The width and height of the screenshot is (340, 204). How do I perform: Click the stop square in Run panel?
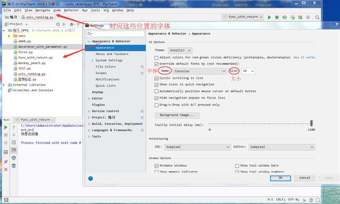(x=6, y=135)
